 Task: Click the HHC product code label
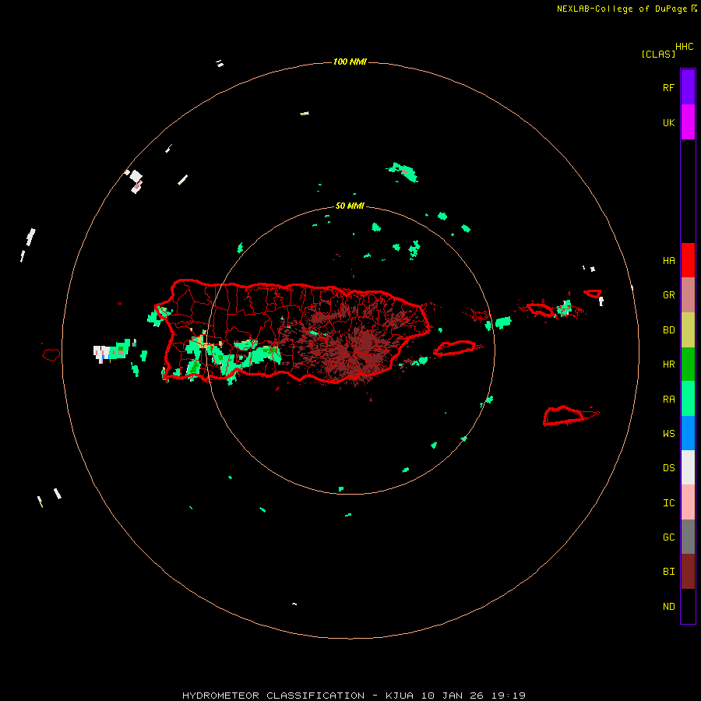[684, 47]
